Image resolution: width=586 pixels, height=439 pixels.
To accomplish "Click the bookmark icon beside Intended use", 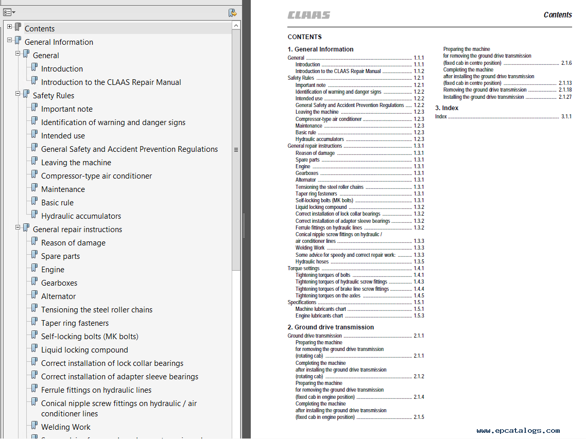I will pos(35,134).
